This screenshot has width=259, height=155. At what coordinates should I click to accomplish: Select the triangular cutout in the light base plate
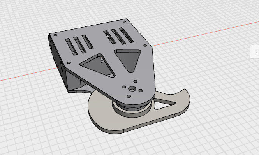(x=164, y=104)
